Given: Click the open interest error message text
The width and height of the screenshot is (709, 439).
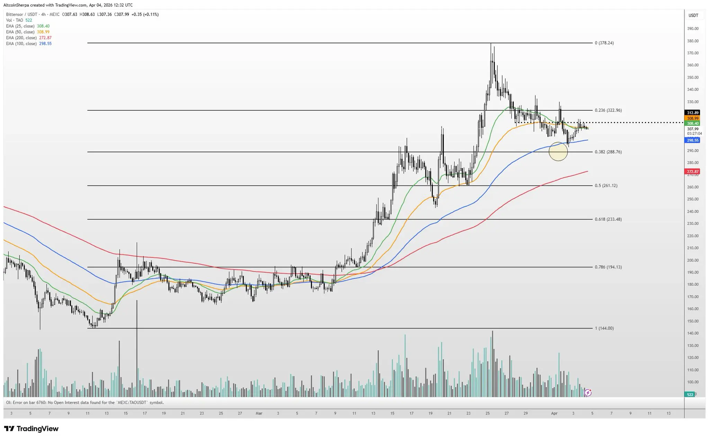Looking at the screenshot, I should [85, 402].
